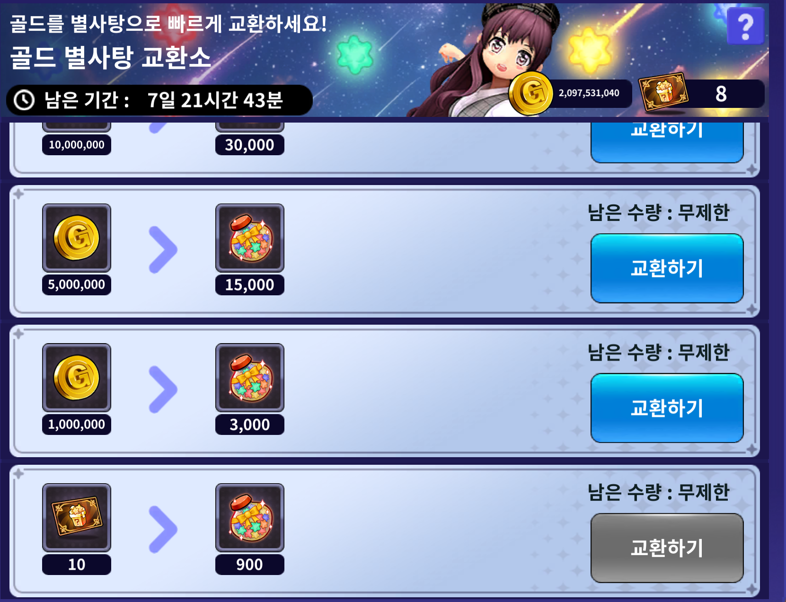786x602 pixels.
Task: Tap the 2,097,531,040 gold amount
Action: [589, 93]
